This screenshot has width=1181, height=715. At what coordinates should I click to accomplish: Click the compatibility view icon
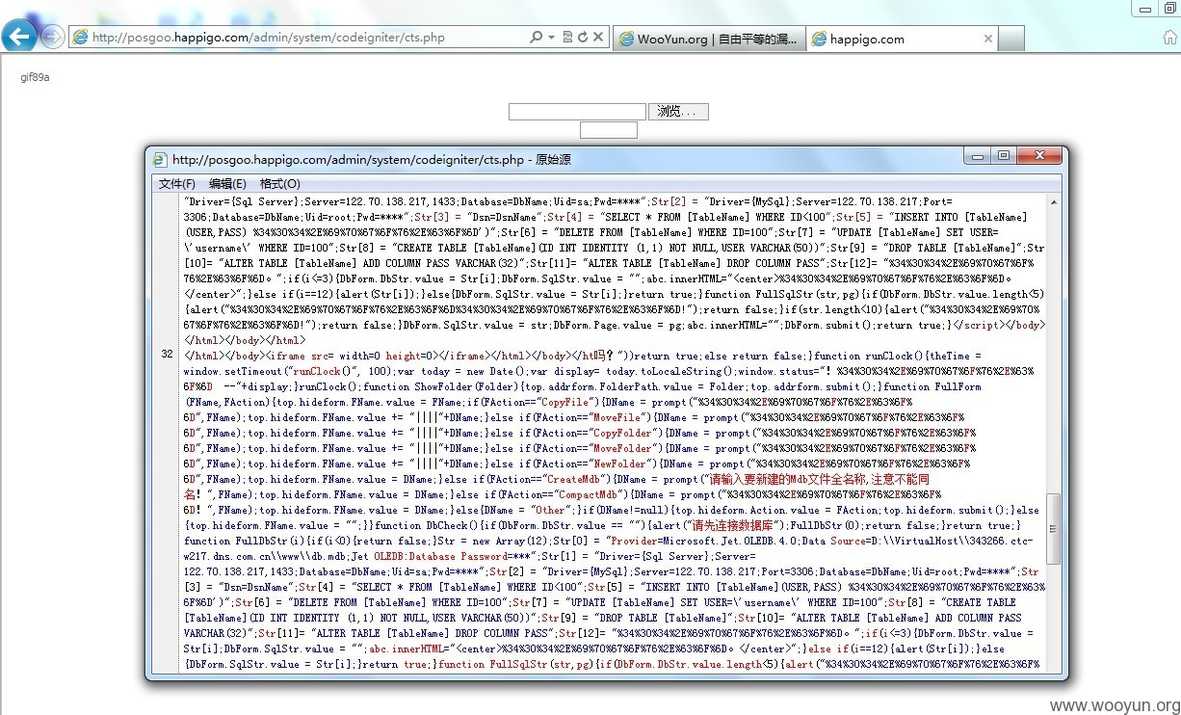(566, 38)
